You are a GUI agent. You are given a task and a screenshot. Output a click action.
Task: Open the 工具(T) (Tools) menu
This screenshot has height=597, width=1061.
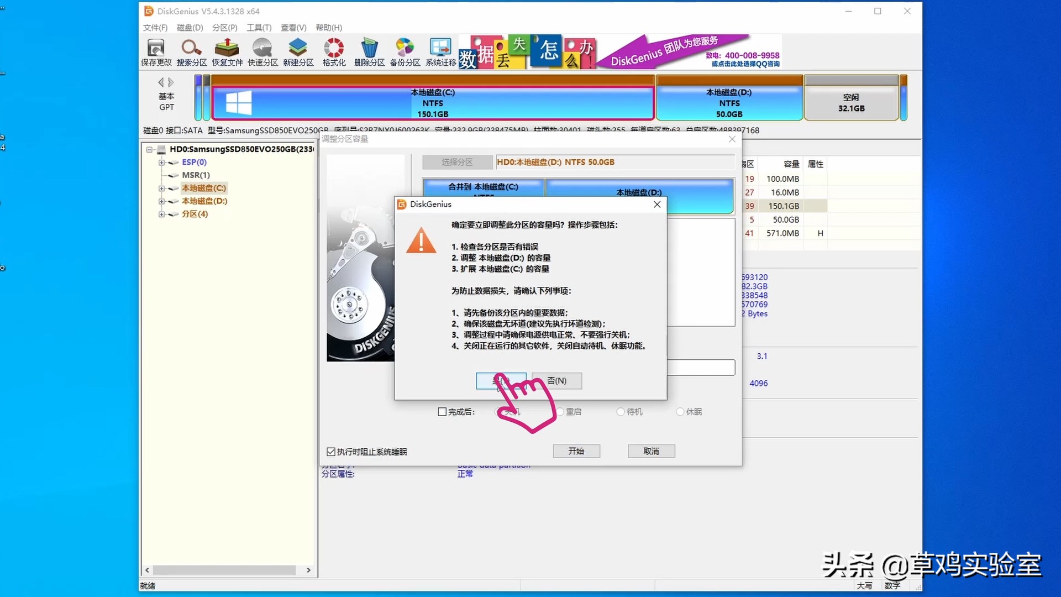click(x=259, y=28)
